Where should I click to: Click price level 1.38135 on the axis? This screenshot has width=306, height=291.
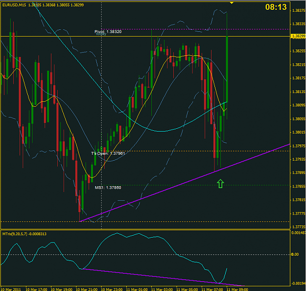tap(298, 92)
